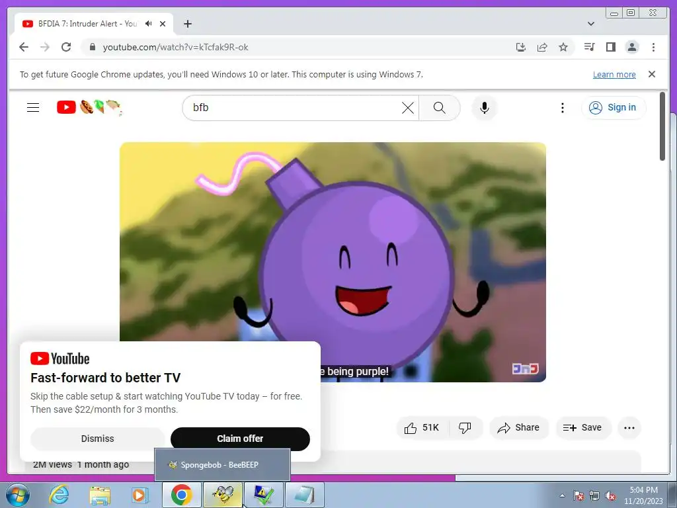This screenshot has width=677, height=508.
Task: Like the video with thumbs up
Action: pyautogui.click(x=422, y=428)
